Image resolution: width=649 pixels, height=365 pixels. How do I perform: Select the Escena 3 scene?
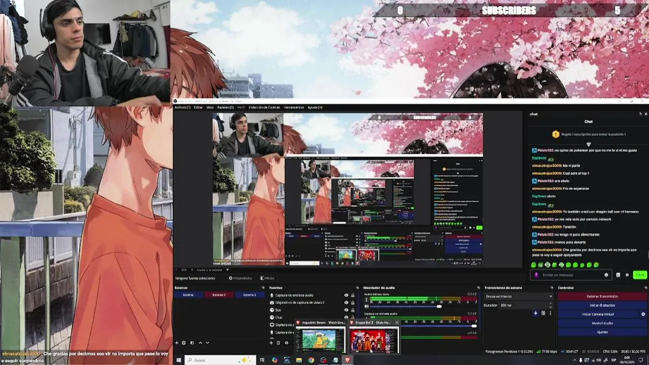pos(249,295)
